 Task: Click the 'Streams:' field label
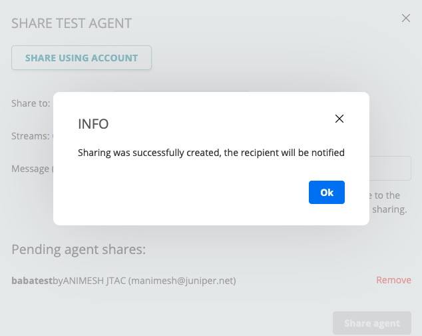click(x=31, y=136)
